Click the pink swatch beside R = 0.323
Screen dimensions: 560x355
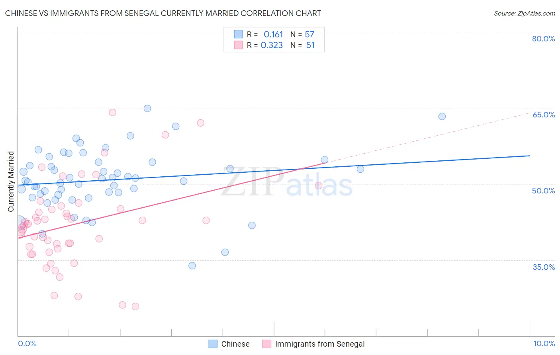pyautogui.click(x=238, y=45)
